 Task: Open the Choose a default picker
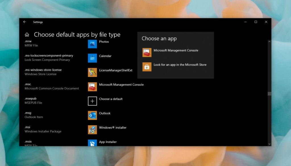(x=92, y=101)
